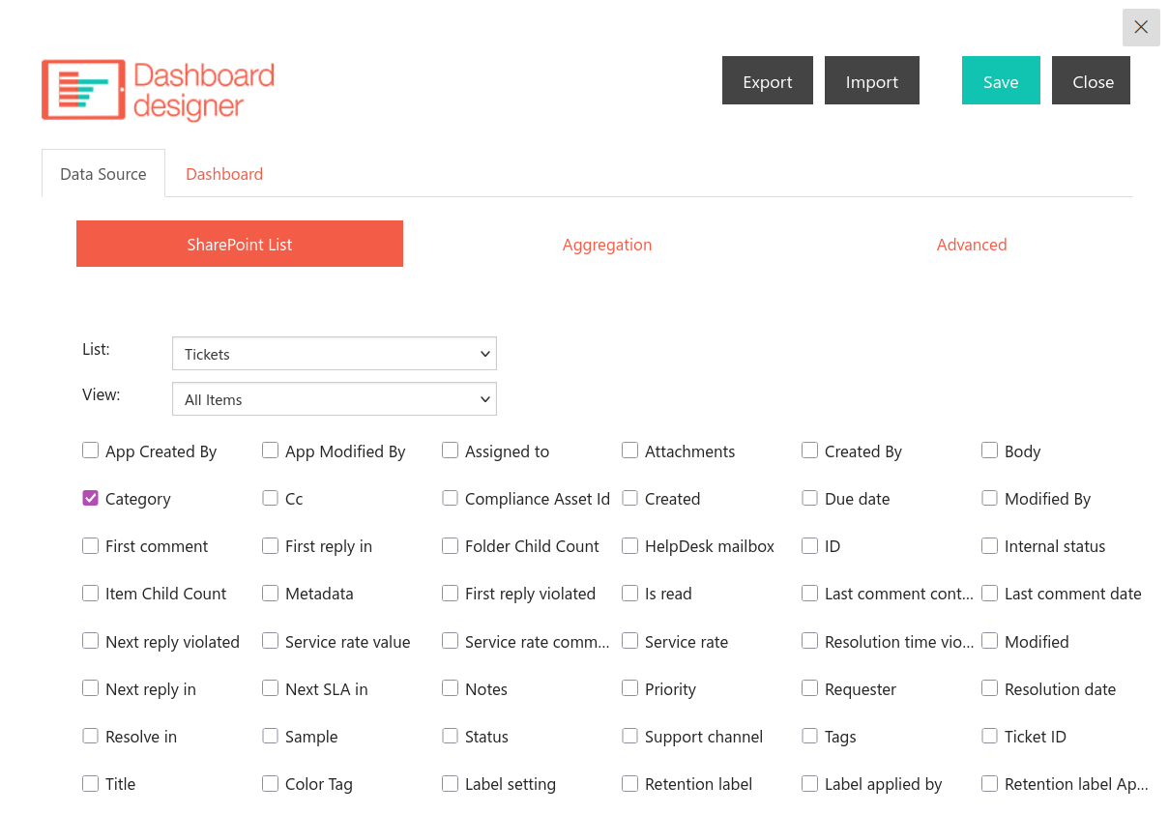Click the Dashboard designer logo
The width and height of the screenshot is (1169, 814).
[x=158, y=90]
